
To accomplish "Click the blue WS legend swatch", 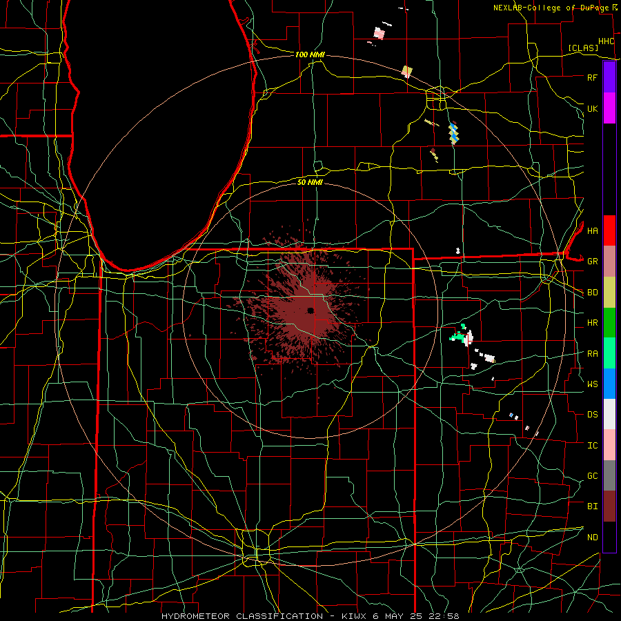I will [x=609, y=384].
